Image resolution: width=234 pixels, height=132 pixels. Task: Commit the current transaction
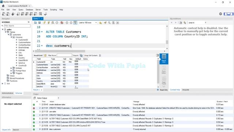(67, 23)
